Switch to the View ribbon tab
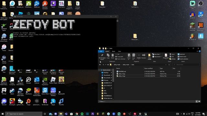The height and width of the screenshot is (116, 207). pos(119,51)
